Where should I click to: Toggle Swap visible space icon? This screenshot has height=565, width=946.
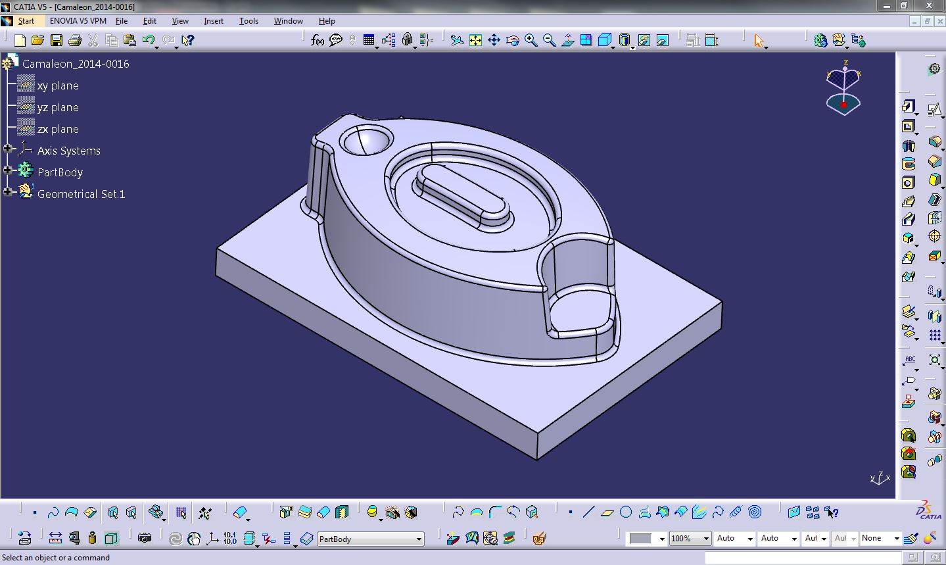click(662, 40)
